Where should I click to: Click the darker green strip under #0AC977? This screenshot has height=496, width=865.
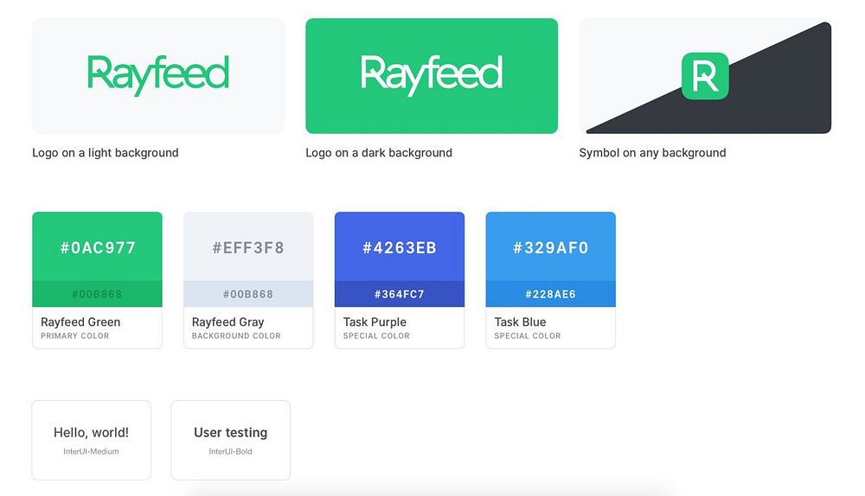[97, 294]
